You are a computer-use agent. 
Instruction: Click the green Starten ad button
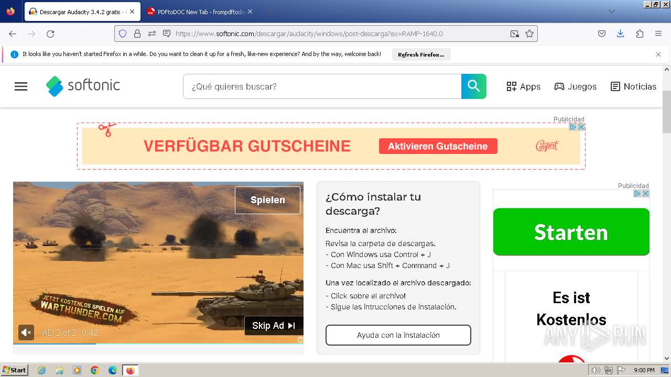(x=571, y=232)
